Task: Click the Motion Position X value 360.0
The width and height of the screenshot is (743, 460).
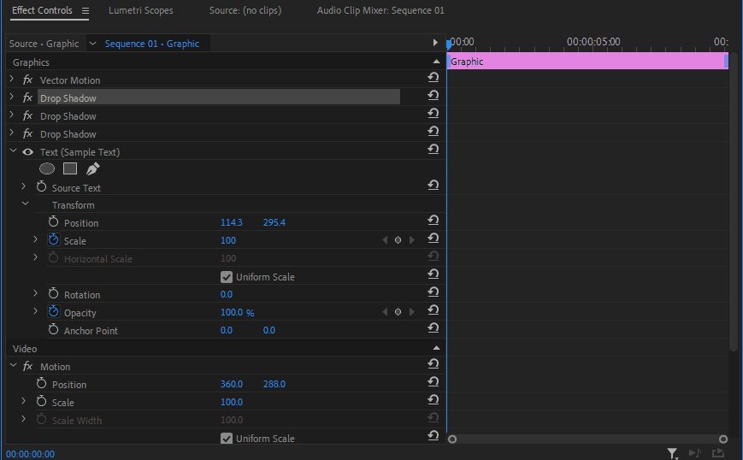Action: coord(231,384)
